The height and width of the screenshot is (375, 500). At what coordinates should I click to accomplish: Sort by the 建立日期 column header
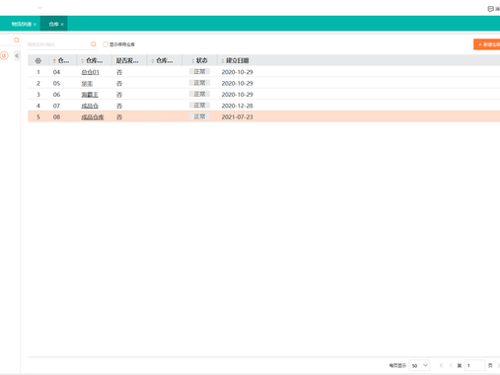tap(237, 60)
